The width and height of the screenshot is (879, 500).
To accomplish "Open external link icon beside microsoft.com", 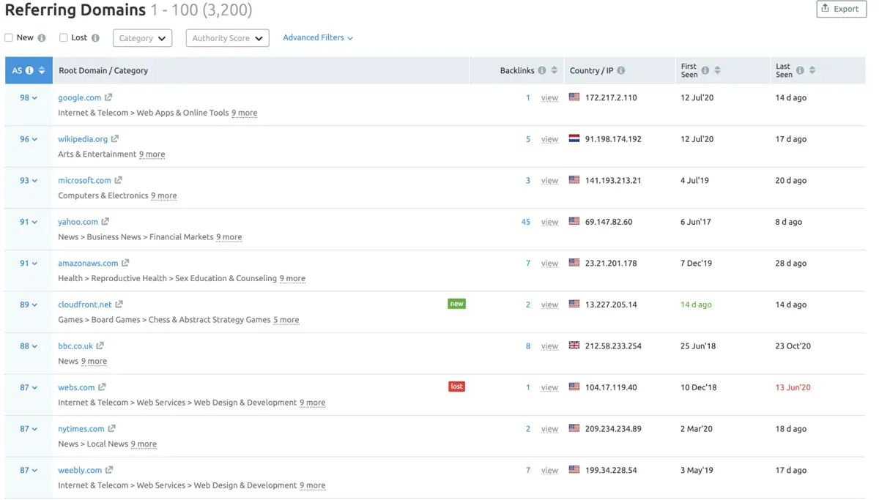I will click(118, 180).
